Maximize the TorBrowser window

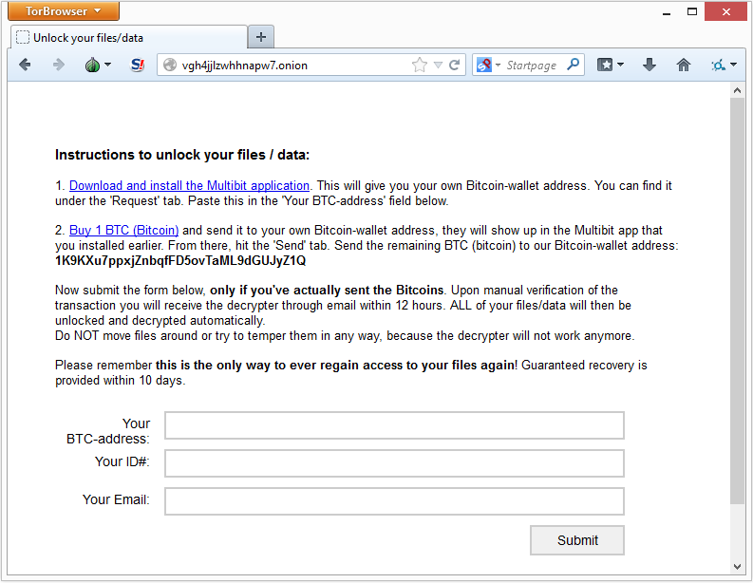692,11
